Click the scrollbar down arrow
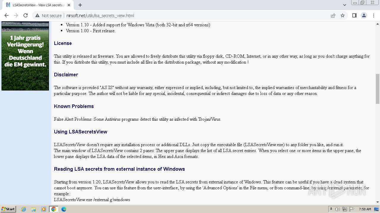 point(378,202)
